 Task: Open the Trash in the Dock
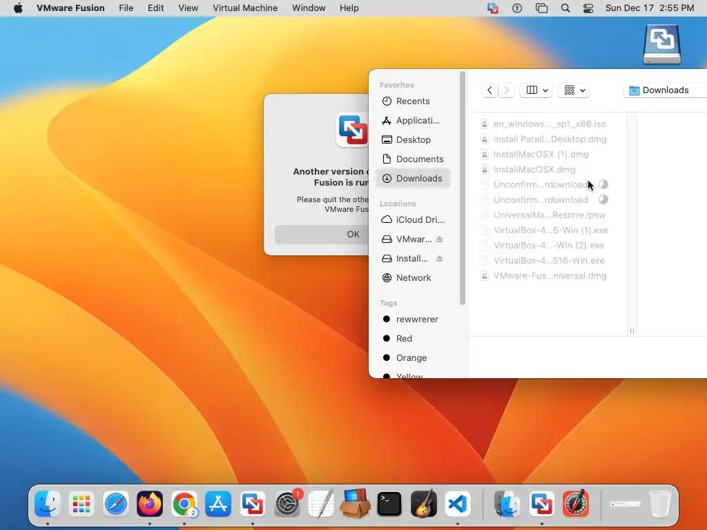[660, 503]
